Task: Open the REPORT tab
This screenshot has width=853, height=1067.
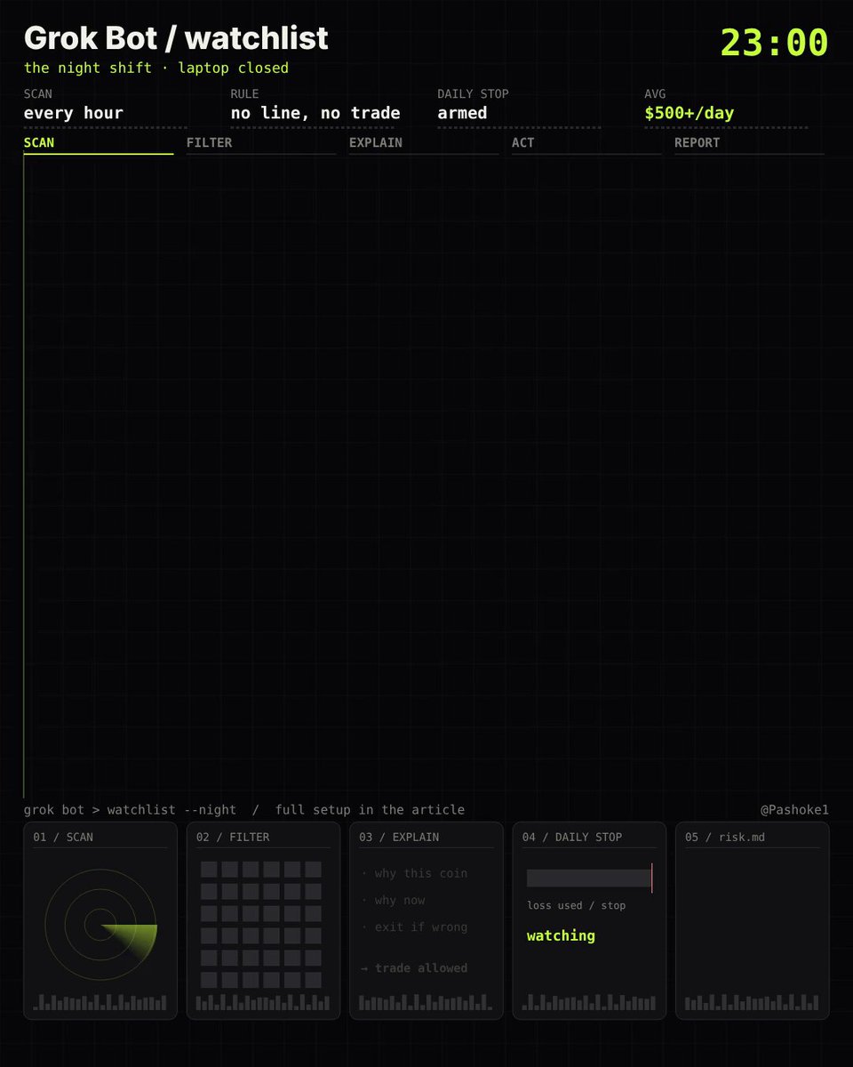Action: tap(749, 143)
